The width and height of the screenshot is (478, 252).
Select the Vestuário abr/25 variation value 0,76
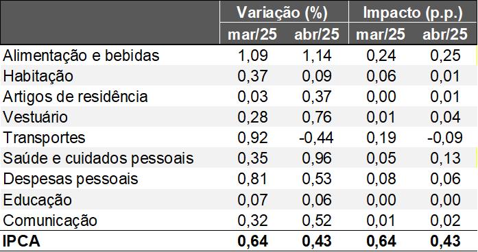coord(316,117)
